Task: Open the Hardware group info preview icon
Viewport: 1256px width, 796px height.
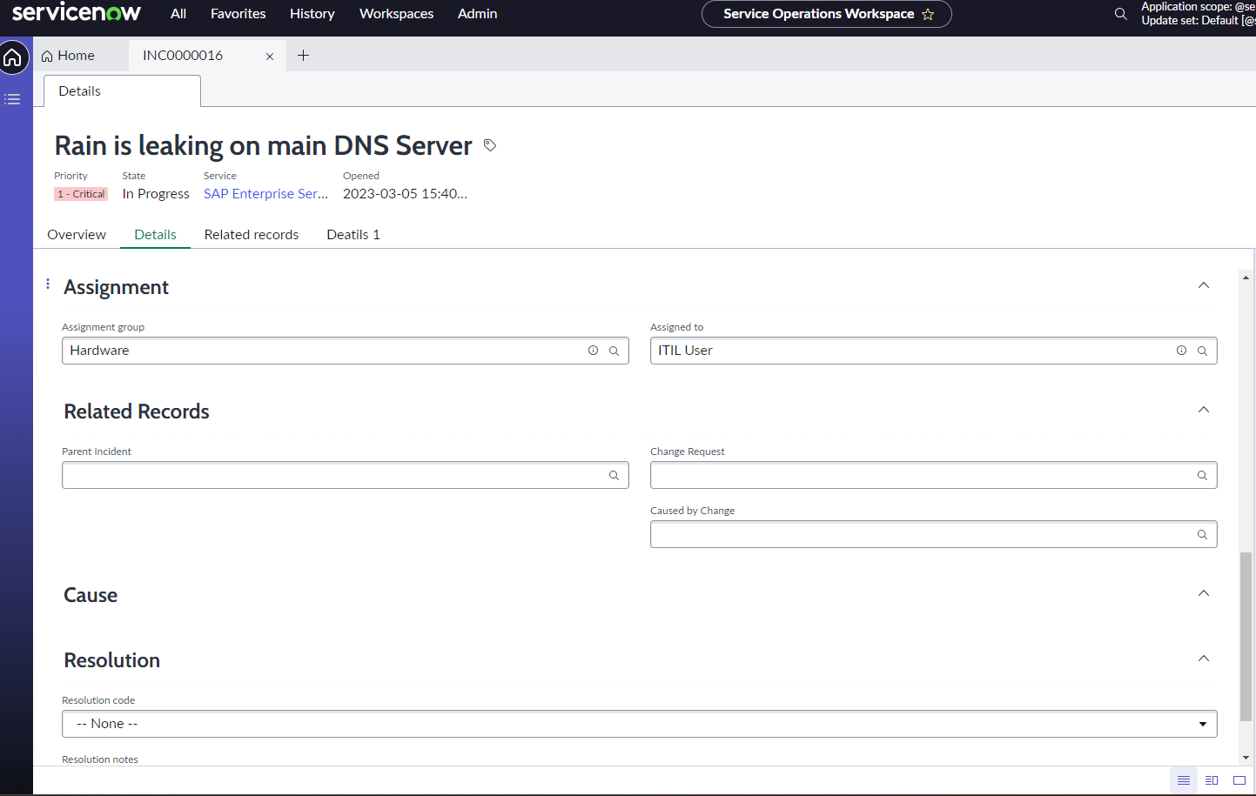Action: 593,350
